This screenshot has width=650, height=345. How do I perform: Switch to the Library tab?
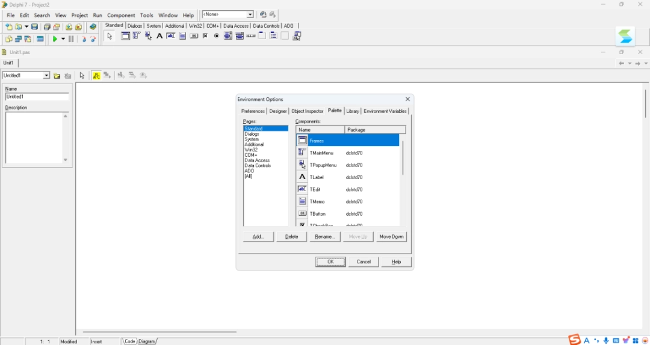point(353,111)
